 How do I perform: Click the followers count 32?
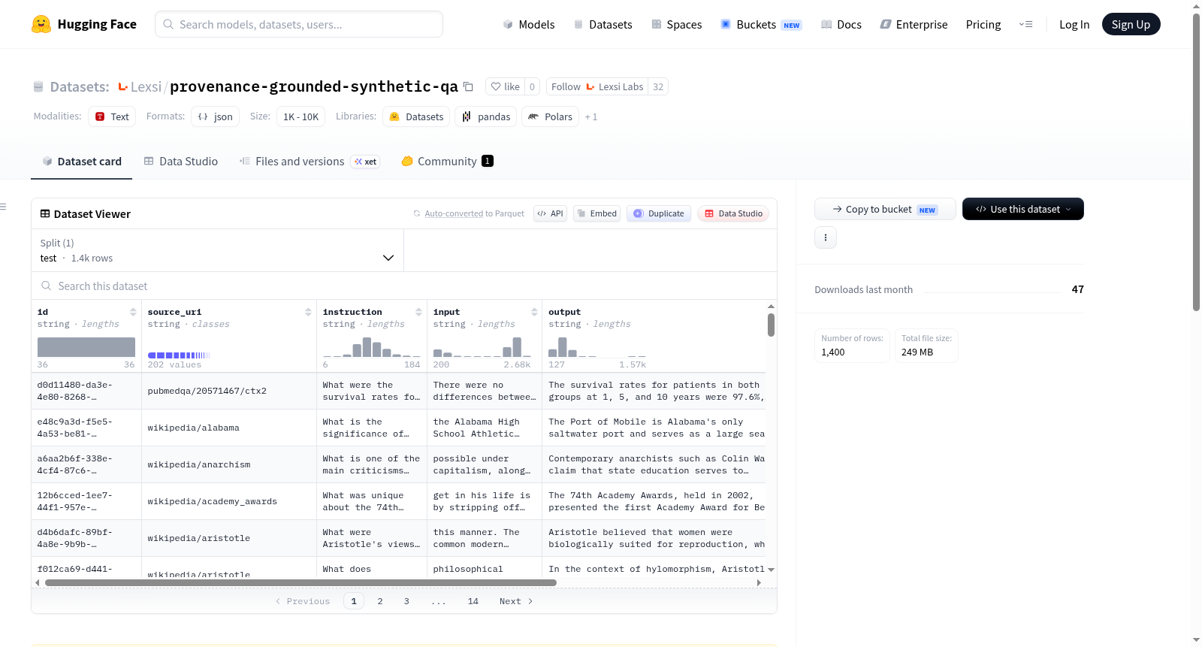[658, 86]
